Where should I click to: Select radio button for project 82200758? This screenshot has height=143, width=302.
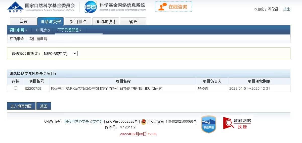[16, 88]
